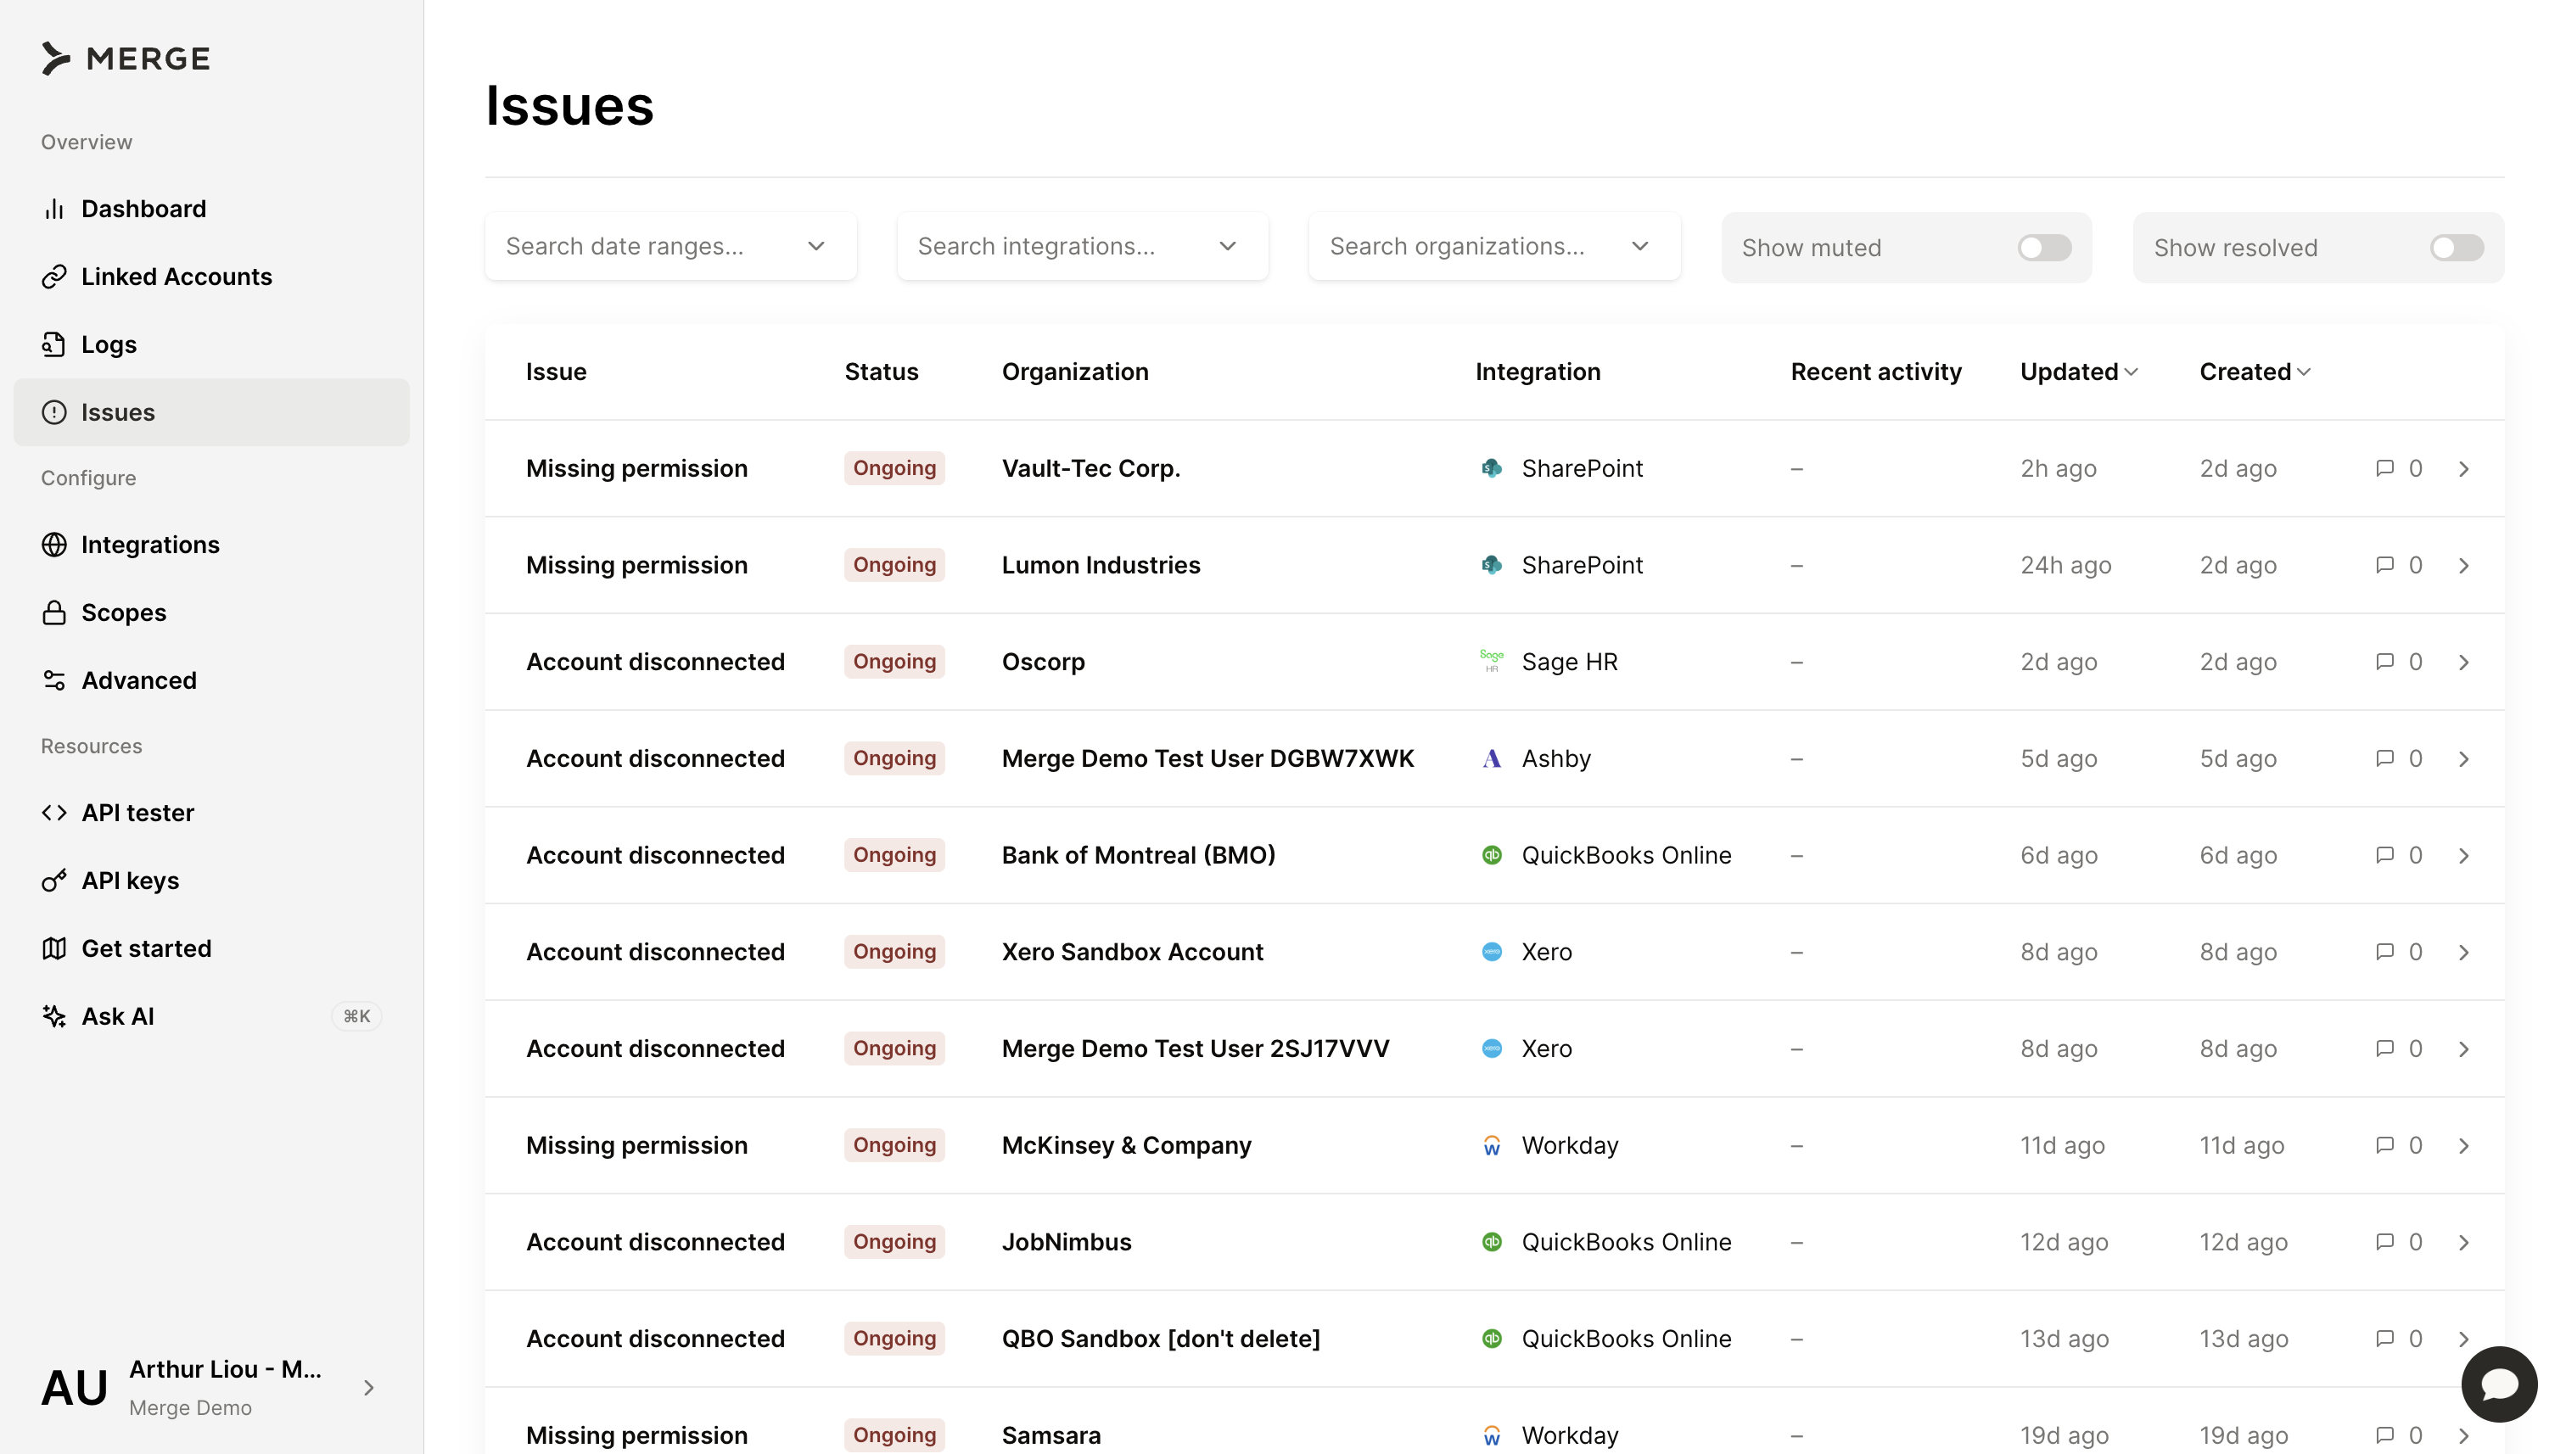Open the chat support bubble icon
Image resolution: width=2566 pixels, height=1454 pixels.
click(x=2498, y=1384)
